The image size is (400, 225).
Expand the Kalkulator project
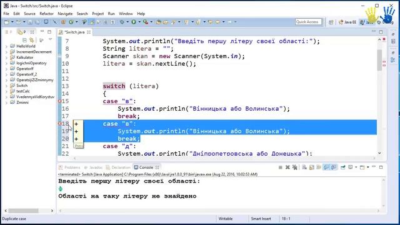[x=6, y=57]
